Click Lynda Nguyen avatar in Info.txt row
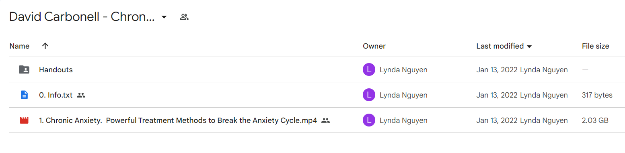625x153 pixels. 369,95
